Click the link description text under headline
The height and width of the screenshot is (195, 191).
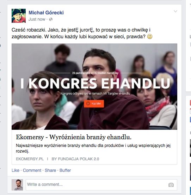(93, 148)
